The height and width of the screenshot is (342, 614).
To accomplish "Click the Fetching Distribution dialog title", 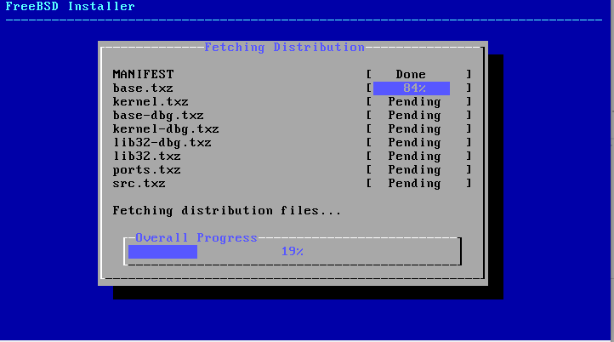I will 284,48.
